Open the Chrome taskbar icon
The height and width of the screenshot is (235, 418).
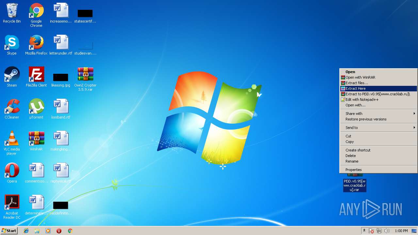70,231
